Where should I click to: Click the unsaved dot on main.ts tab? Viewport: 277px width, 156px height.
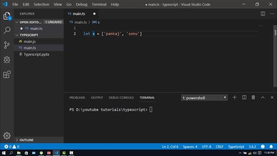click(94, 13)
